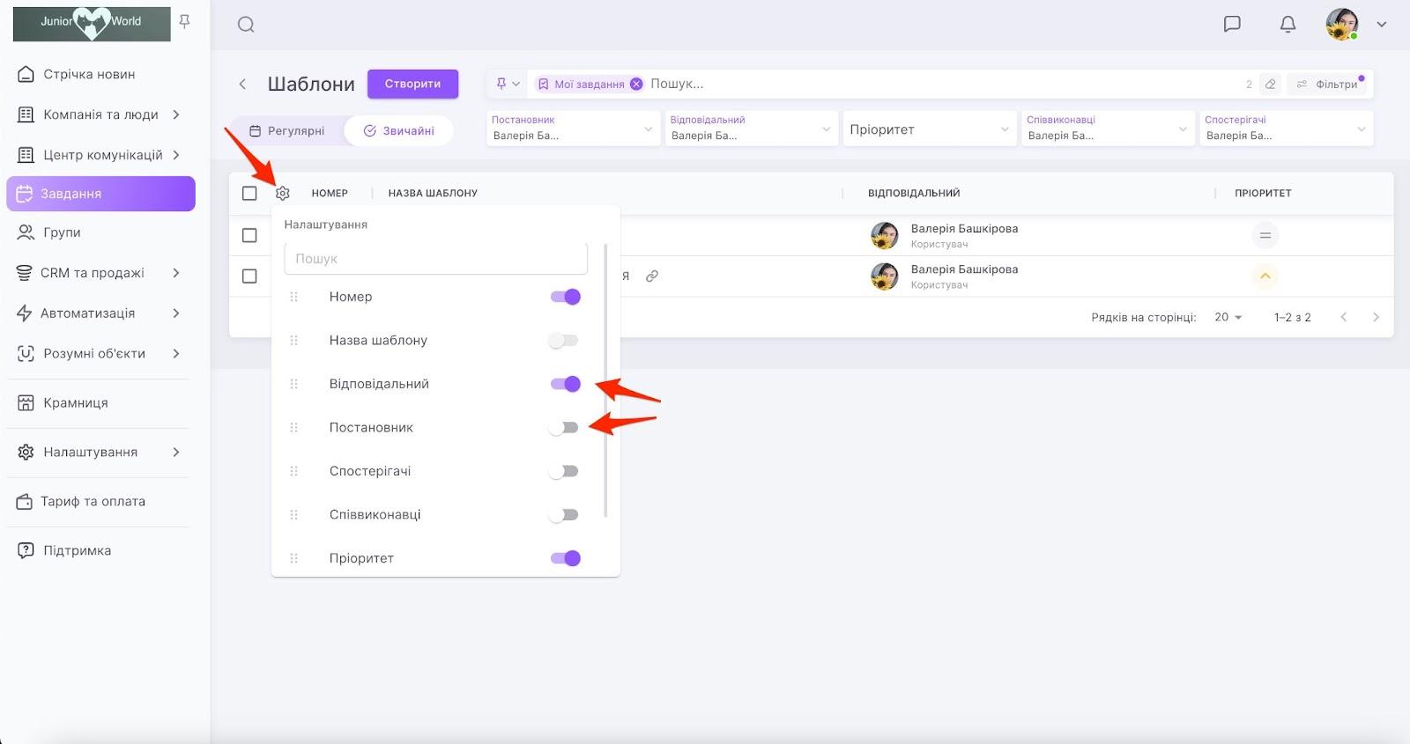
Task: Select all rows with header checkbox
Action: coord(249,193)
